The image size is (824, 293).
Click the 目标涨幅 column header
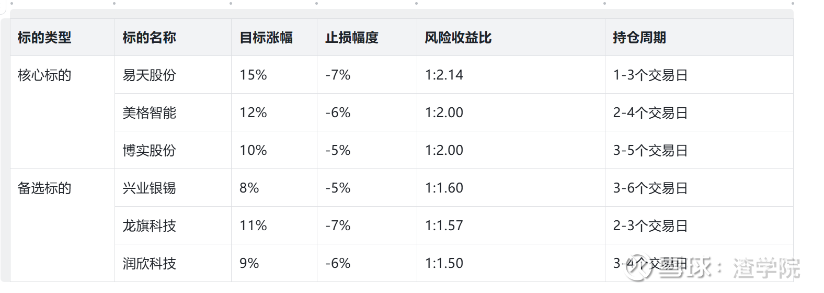(266, 38)
